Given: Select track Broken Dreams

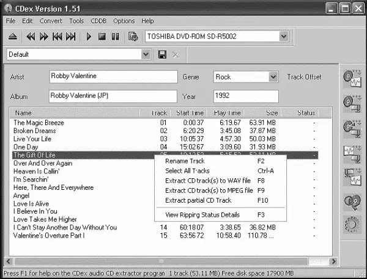Looking at the screenshot, I should pyautogui.click(x=165, y=131).
